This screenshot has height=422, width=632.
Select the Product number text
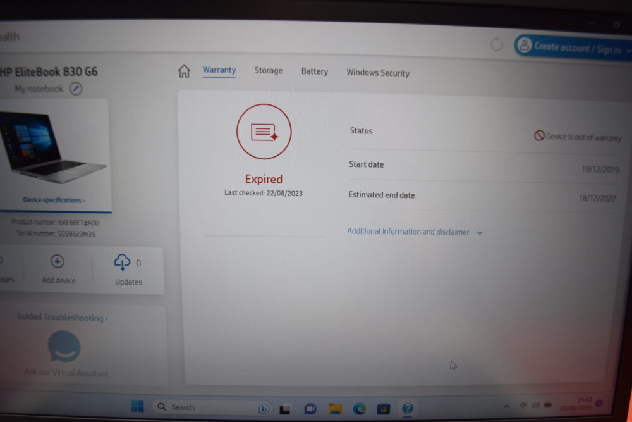55,222
